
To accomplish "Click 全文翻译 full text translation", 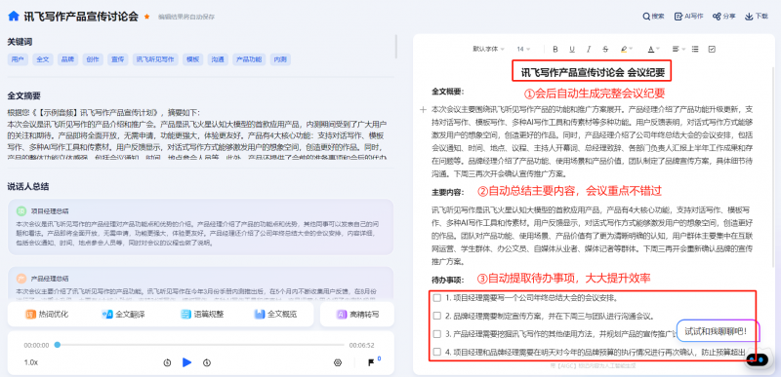I will point(123,314).
